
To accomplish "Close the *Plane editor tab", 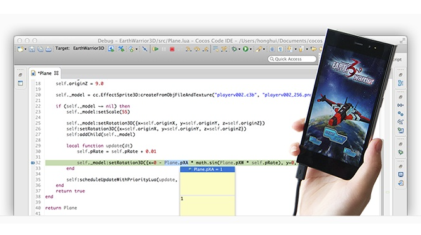I will pyautogui.click(x=56, y=73).
